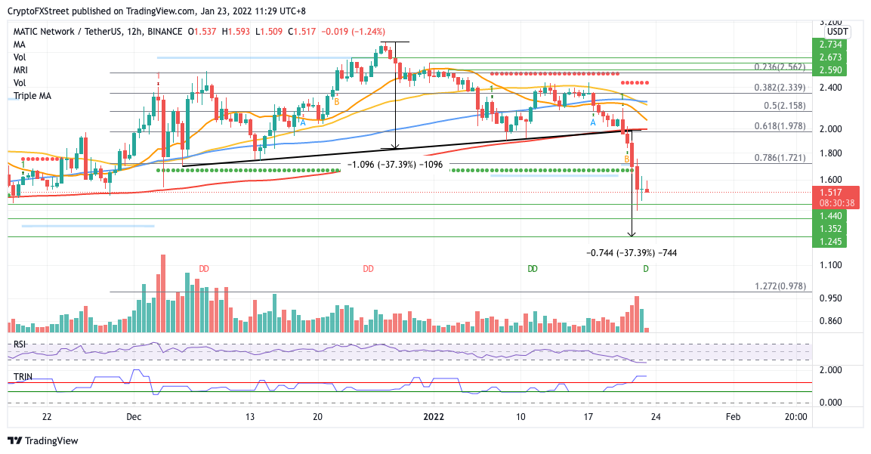This screenshot has height=454, width=871.
Task: Click the 0.618(1.978) Fibonacci level label
Action: 780,126
